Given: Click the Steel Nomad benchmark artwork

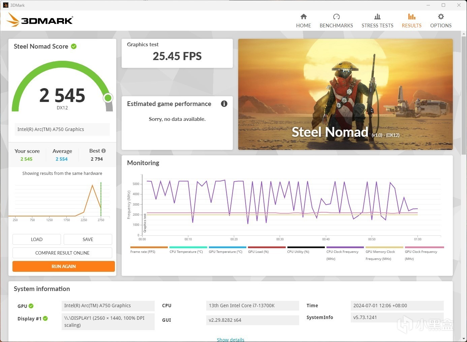Looking at the screenshot, I should coord(345,94).
